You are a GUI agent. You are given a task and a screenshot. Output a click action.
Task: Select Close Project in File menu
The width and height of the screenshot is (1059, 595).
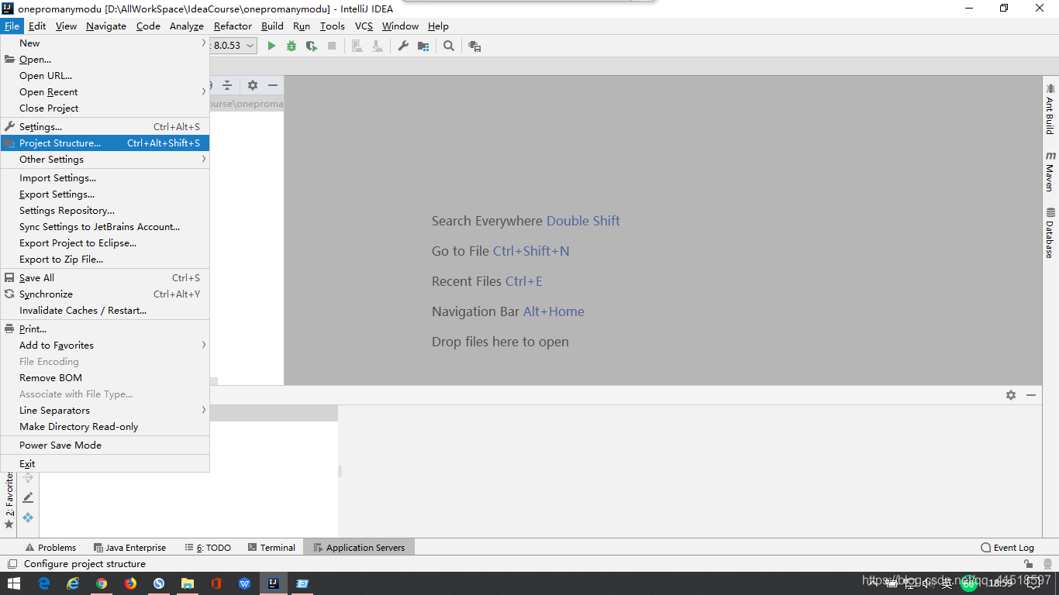click(105, 108)
